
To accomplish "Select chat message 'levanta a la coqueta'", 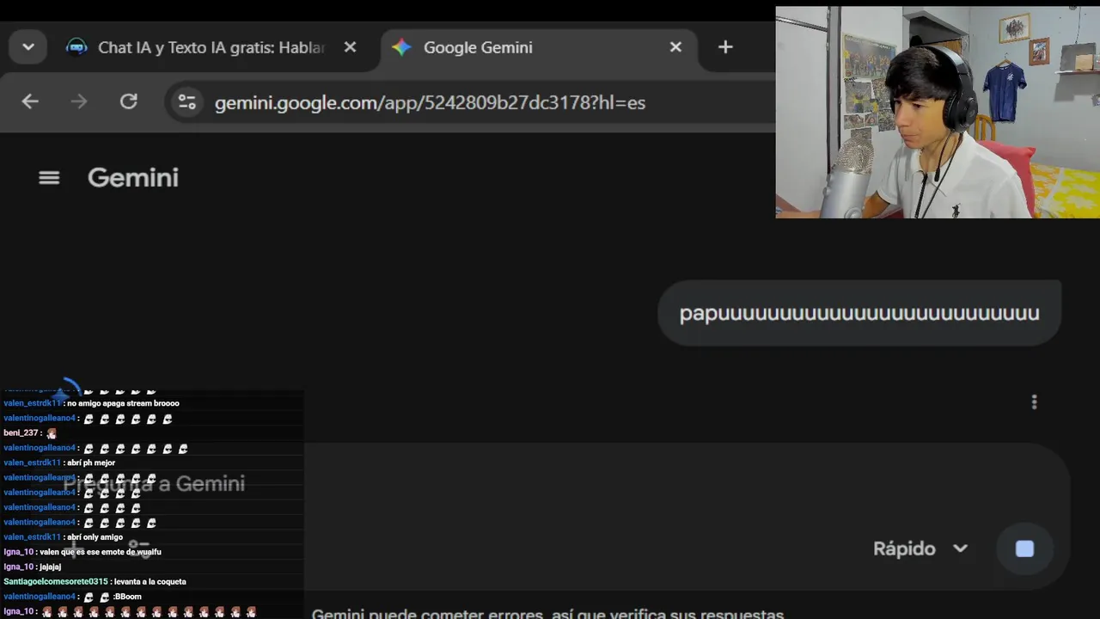I will pyautogui.click(x=150, y=582).
